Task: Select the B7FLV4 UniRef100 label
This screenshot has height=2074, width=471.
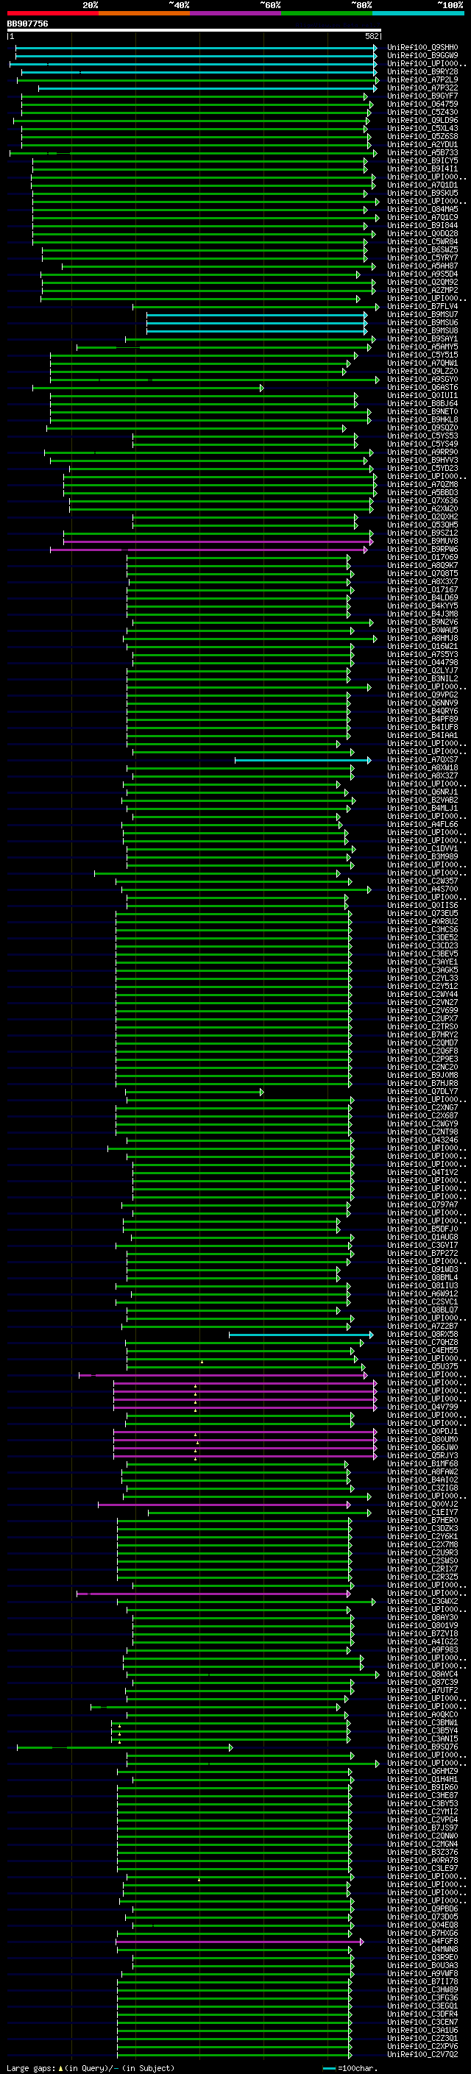Action: tap(422, 306)
